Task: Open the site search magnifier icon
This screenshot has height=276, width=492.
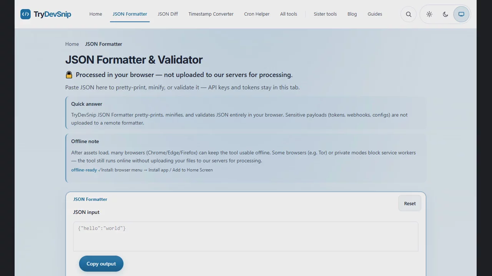Action: (409, 14)
